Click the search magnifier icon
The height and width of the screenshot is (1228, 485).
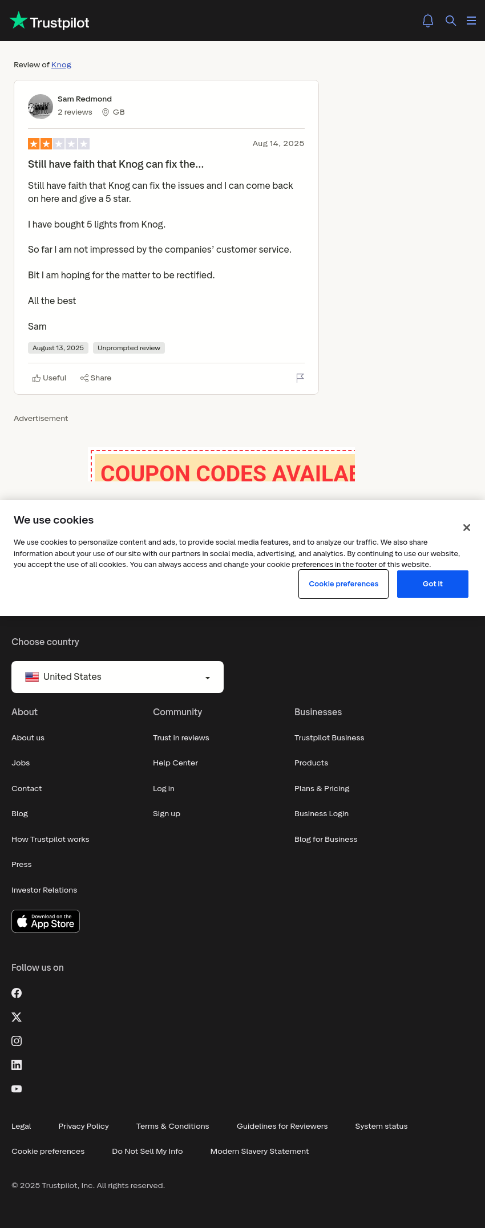pyautogui.click(x=451, y=21)
